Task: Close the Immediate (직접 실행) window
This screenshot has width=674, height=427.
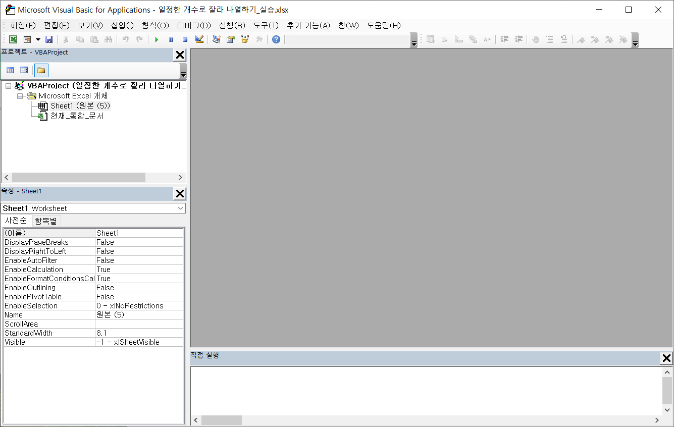Action: 666,358
